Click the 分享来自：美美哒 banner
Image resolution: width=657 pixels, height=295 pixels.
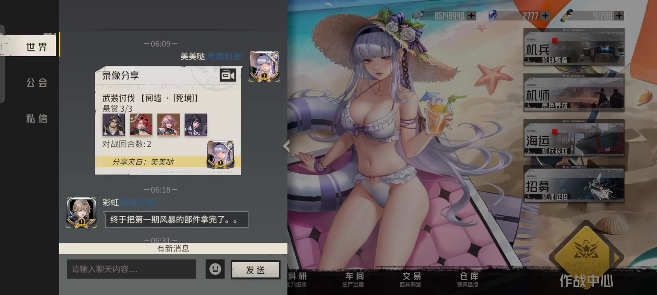[x=168, y=161]
